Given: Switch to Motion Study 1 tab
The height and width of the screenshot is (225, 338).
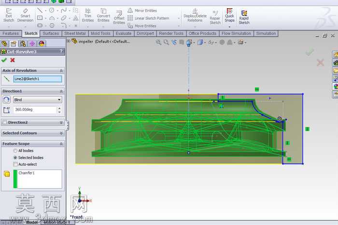Looking at the screenshot, I should 57,223.
